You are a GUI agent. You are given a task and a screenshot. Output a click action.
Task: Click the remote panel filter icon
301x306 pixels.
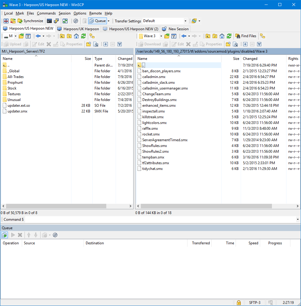coord(174,36)
